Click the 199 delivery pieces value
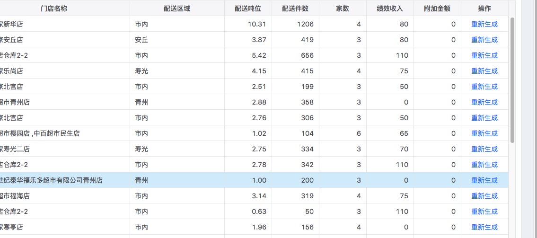 click(307, 87)
